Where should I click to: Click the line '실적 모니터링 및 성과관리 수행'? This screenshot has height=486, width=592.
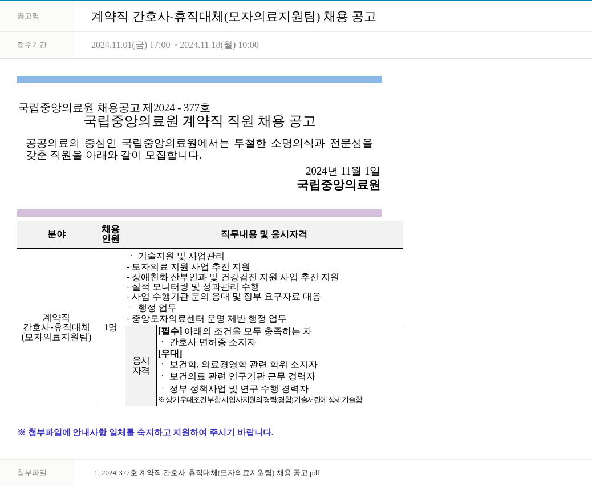[193, 287]
